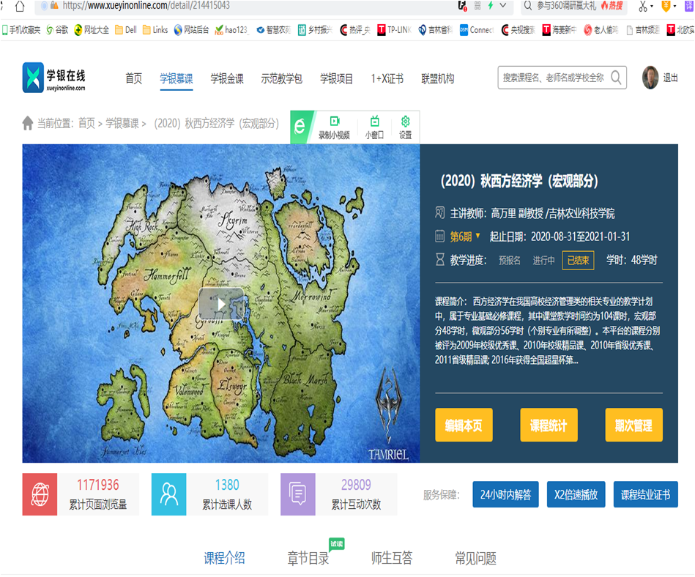Select the 进行中 progress stage
Image resolution: width=695 pixels, height=577 pixels.
(544, 260)
